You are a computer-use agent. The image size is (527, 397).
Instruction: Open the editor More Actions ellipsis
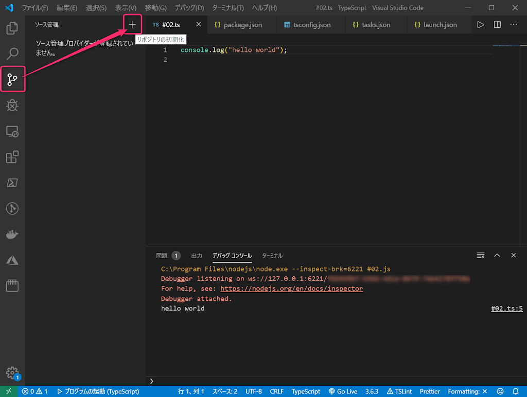coord(514,25)
